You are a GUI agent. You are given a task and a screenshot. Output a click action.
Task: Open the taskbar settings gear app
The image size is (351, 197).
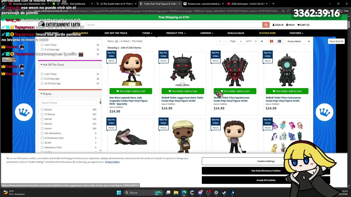pyautogui.click(x=216, y=193)
